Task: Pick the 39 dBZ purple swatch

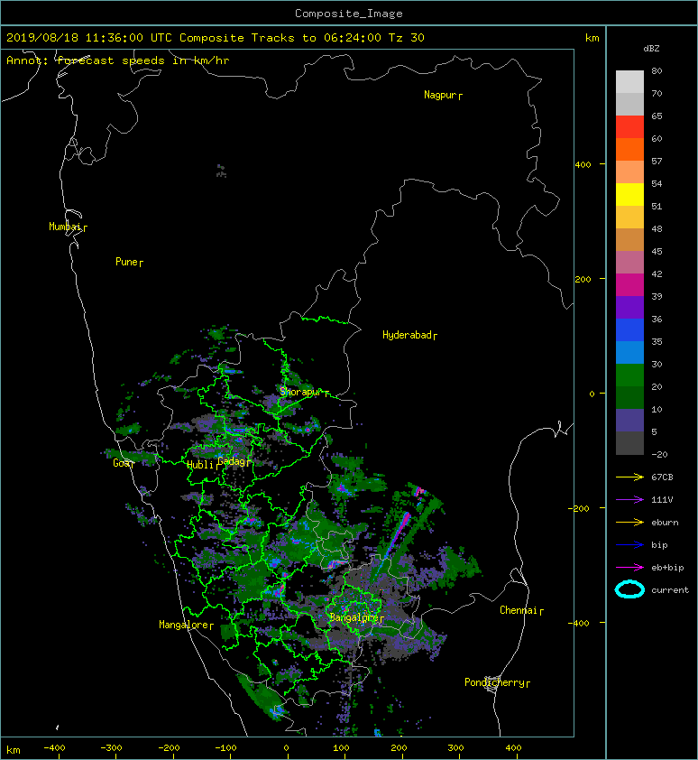Action: pos(629,307)
